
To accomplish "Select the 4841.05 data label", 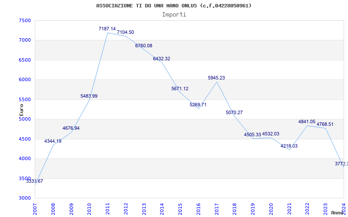I will pyautogui.click(x=307, y=122).
